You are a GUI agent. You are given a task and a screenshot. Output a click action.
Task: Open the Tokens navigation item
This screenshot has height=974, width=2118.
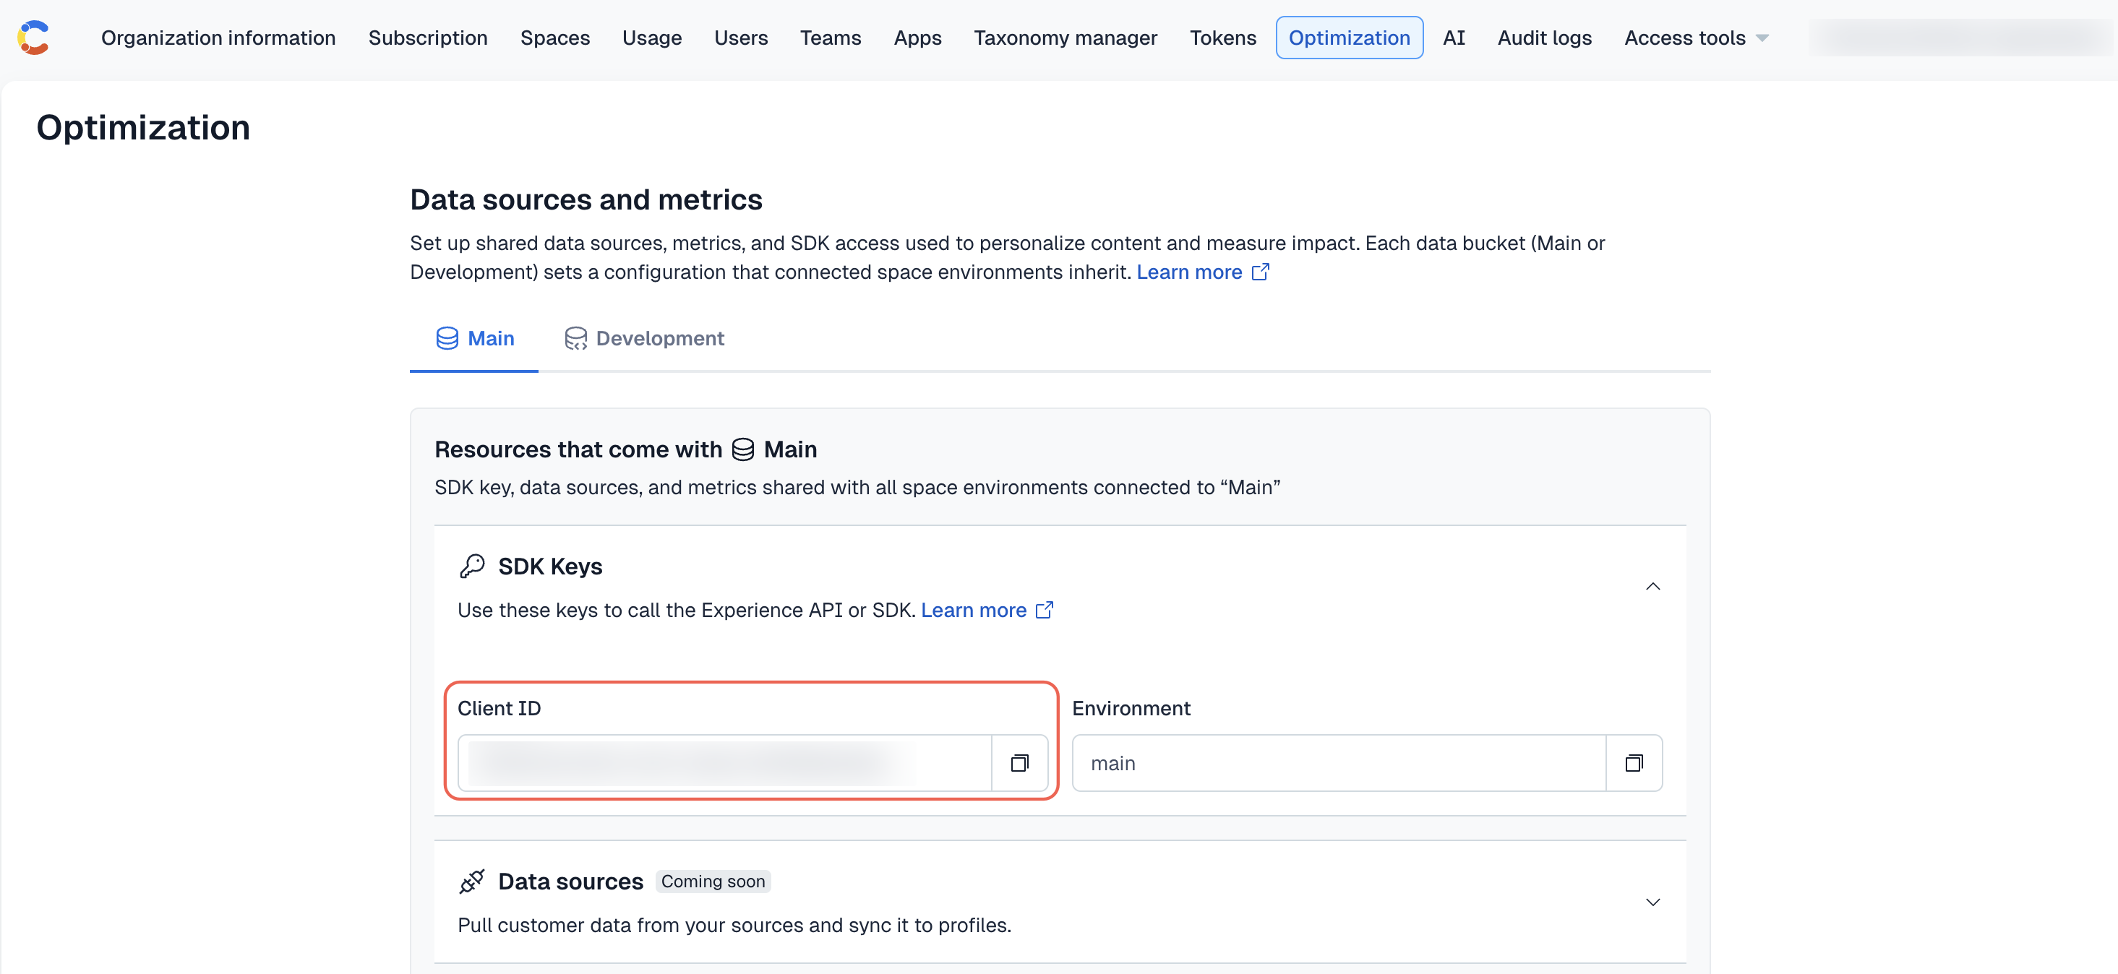1222,38
